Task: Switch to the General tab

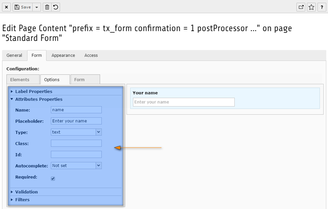Action: [x=14, y=55]
